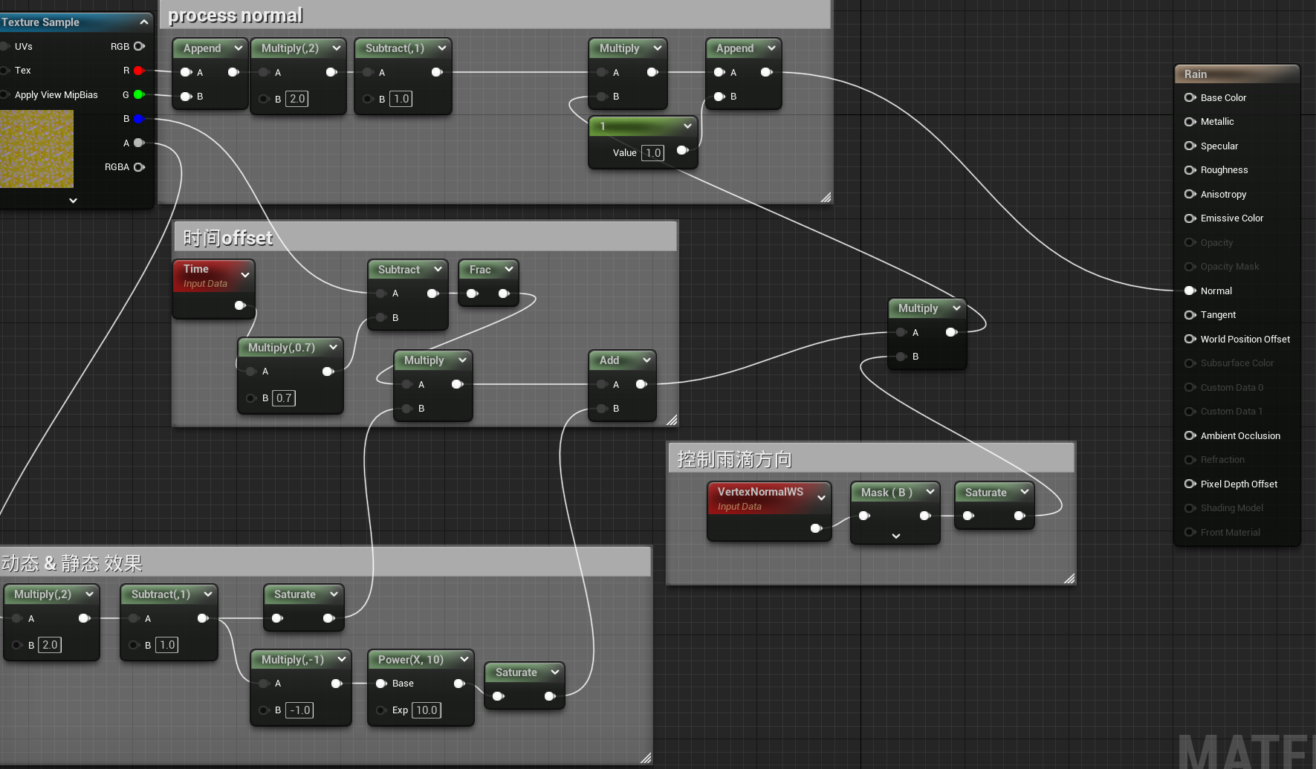Select the 控制雨滴方向 comment box title
The width and height of the screenshot is (1316, 769).
click(x=734, y=459)
